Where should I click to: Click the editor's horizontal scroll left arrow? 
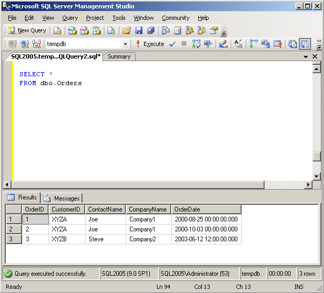pyautogui.click(x=7, y=184)
